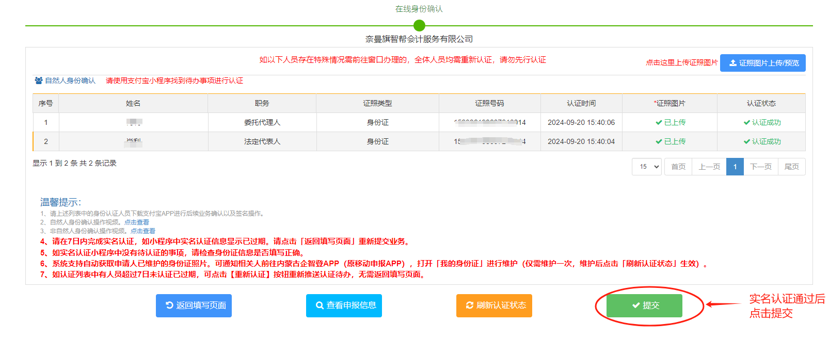Image resolution: width=829 pixels, height=355 pixels.
Task: Click the 已上传 checkmark for 委托代理人 row
Action: click(x=659, y=123)
